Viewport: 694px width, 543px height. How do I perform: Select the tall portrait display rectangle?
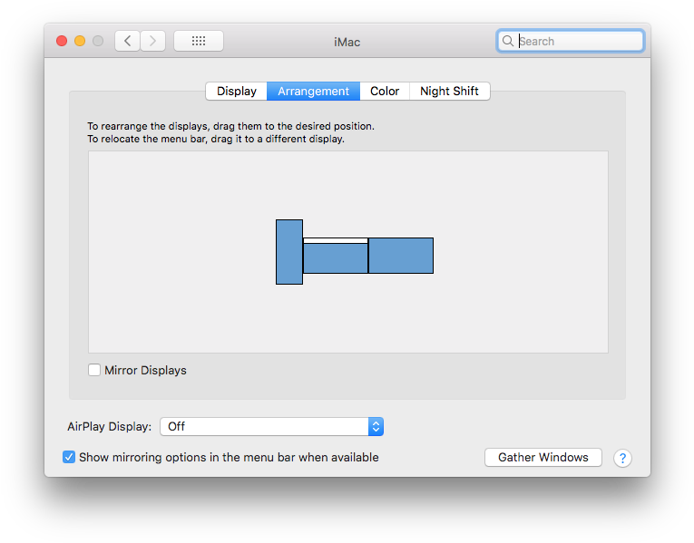[289, 252]
